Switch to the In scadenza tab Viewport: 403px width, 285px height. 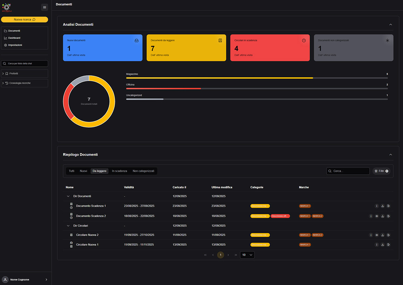119,171
